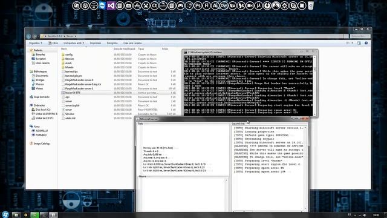
Task: Click the cmd.exe window title bar
Action: click(250, 52)
